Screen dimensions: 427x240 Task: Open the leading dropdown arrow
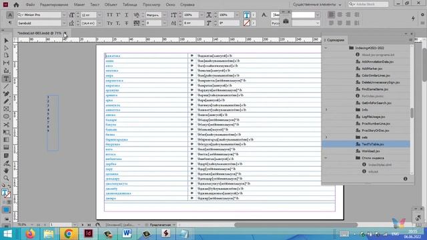pos(99,23)
